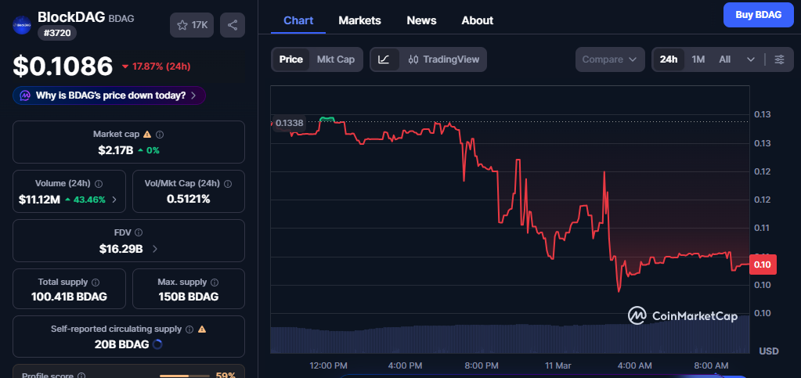
Task: Click the circular progress ring next to 20B BDAG
Action: coord(157,344)
